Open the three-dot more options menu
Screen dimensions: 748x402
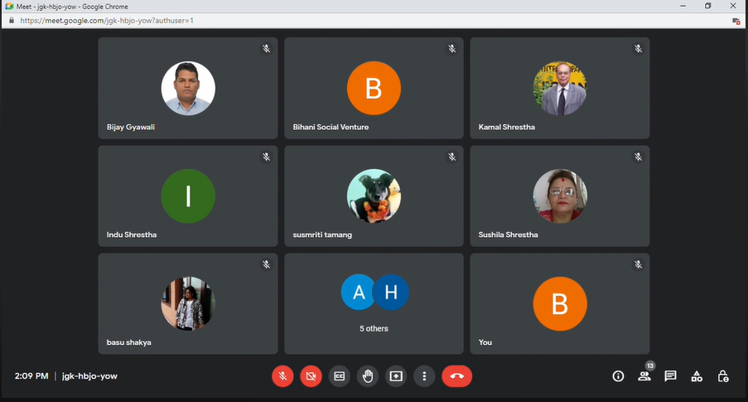[x=424, y=376]
